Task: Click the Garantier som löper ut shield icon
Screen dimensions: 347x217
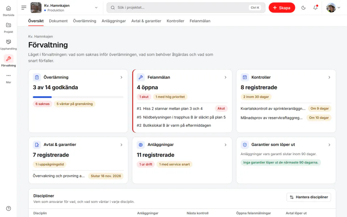Action: click(x=245, y=145)
